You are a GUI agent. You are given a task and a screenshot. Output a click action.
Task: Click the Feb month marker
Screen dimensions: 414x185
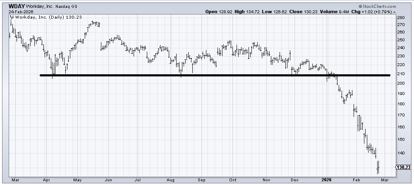(355, 180)
